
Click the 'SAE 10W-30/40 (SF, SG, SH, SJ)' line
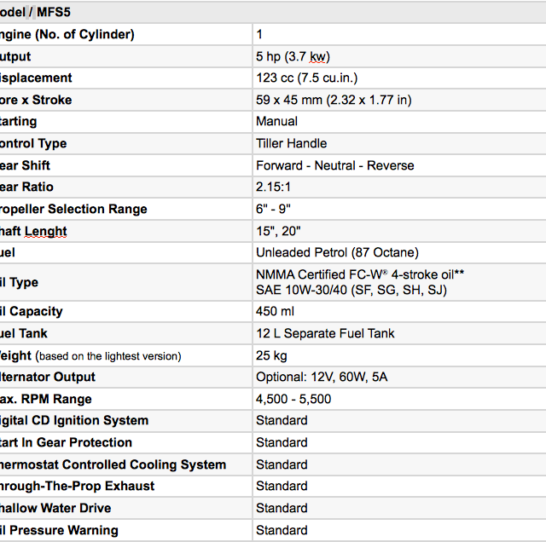point(351,290)
